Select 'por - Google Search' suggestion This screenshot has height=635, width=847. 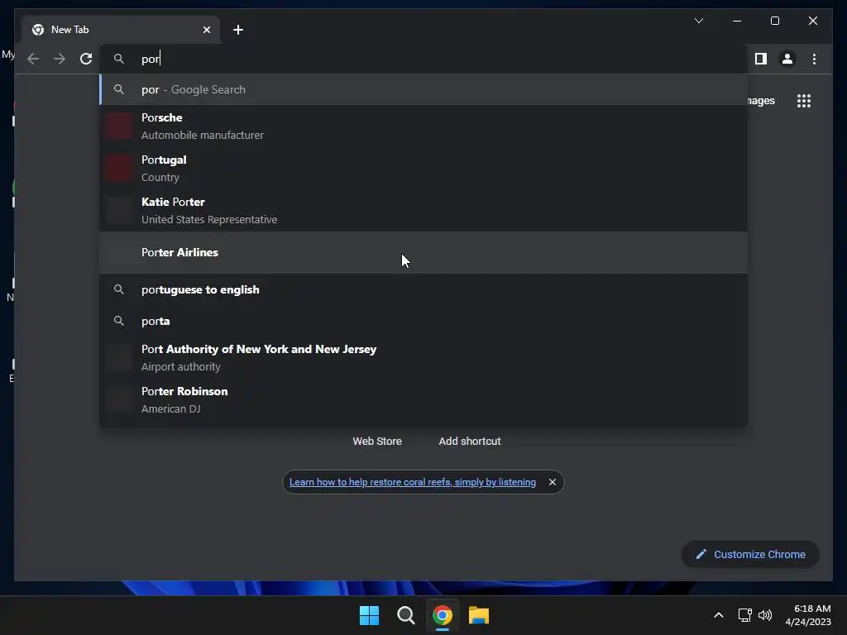click(x=423, y=89)
